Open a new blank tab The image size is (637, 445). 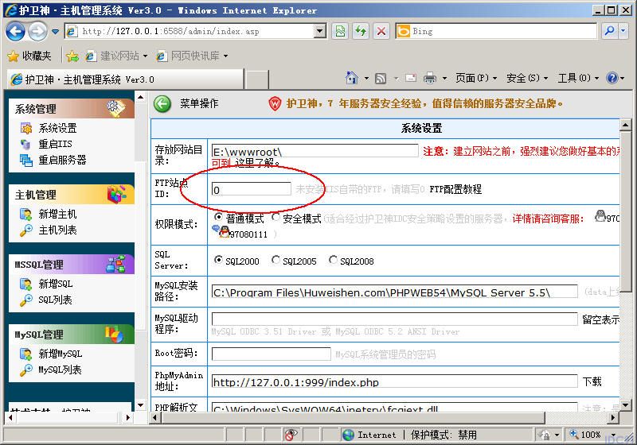point(257,79)
